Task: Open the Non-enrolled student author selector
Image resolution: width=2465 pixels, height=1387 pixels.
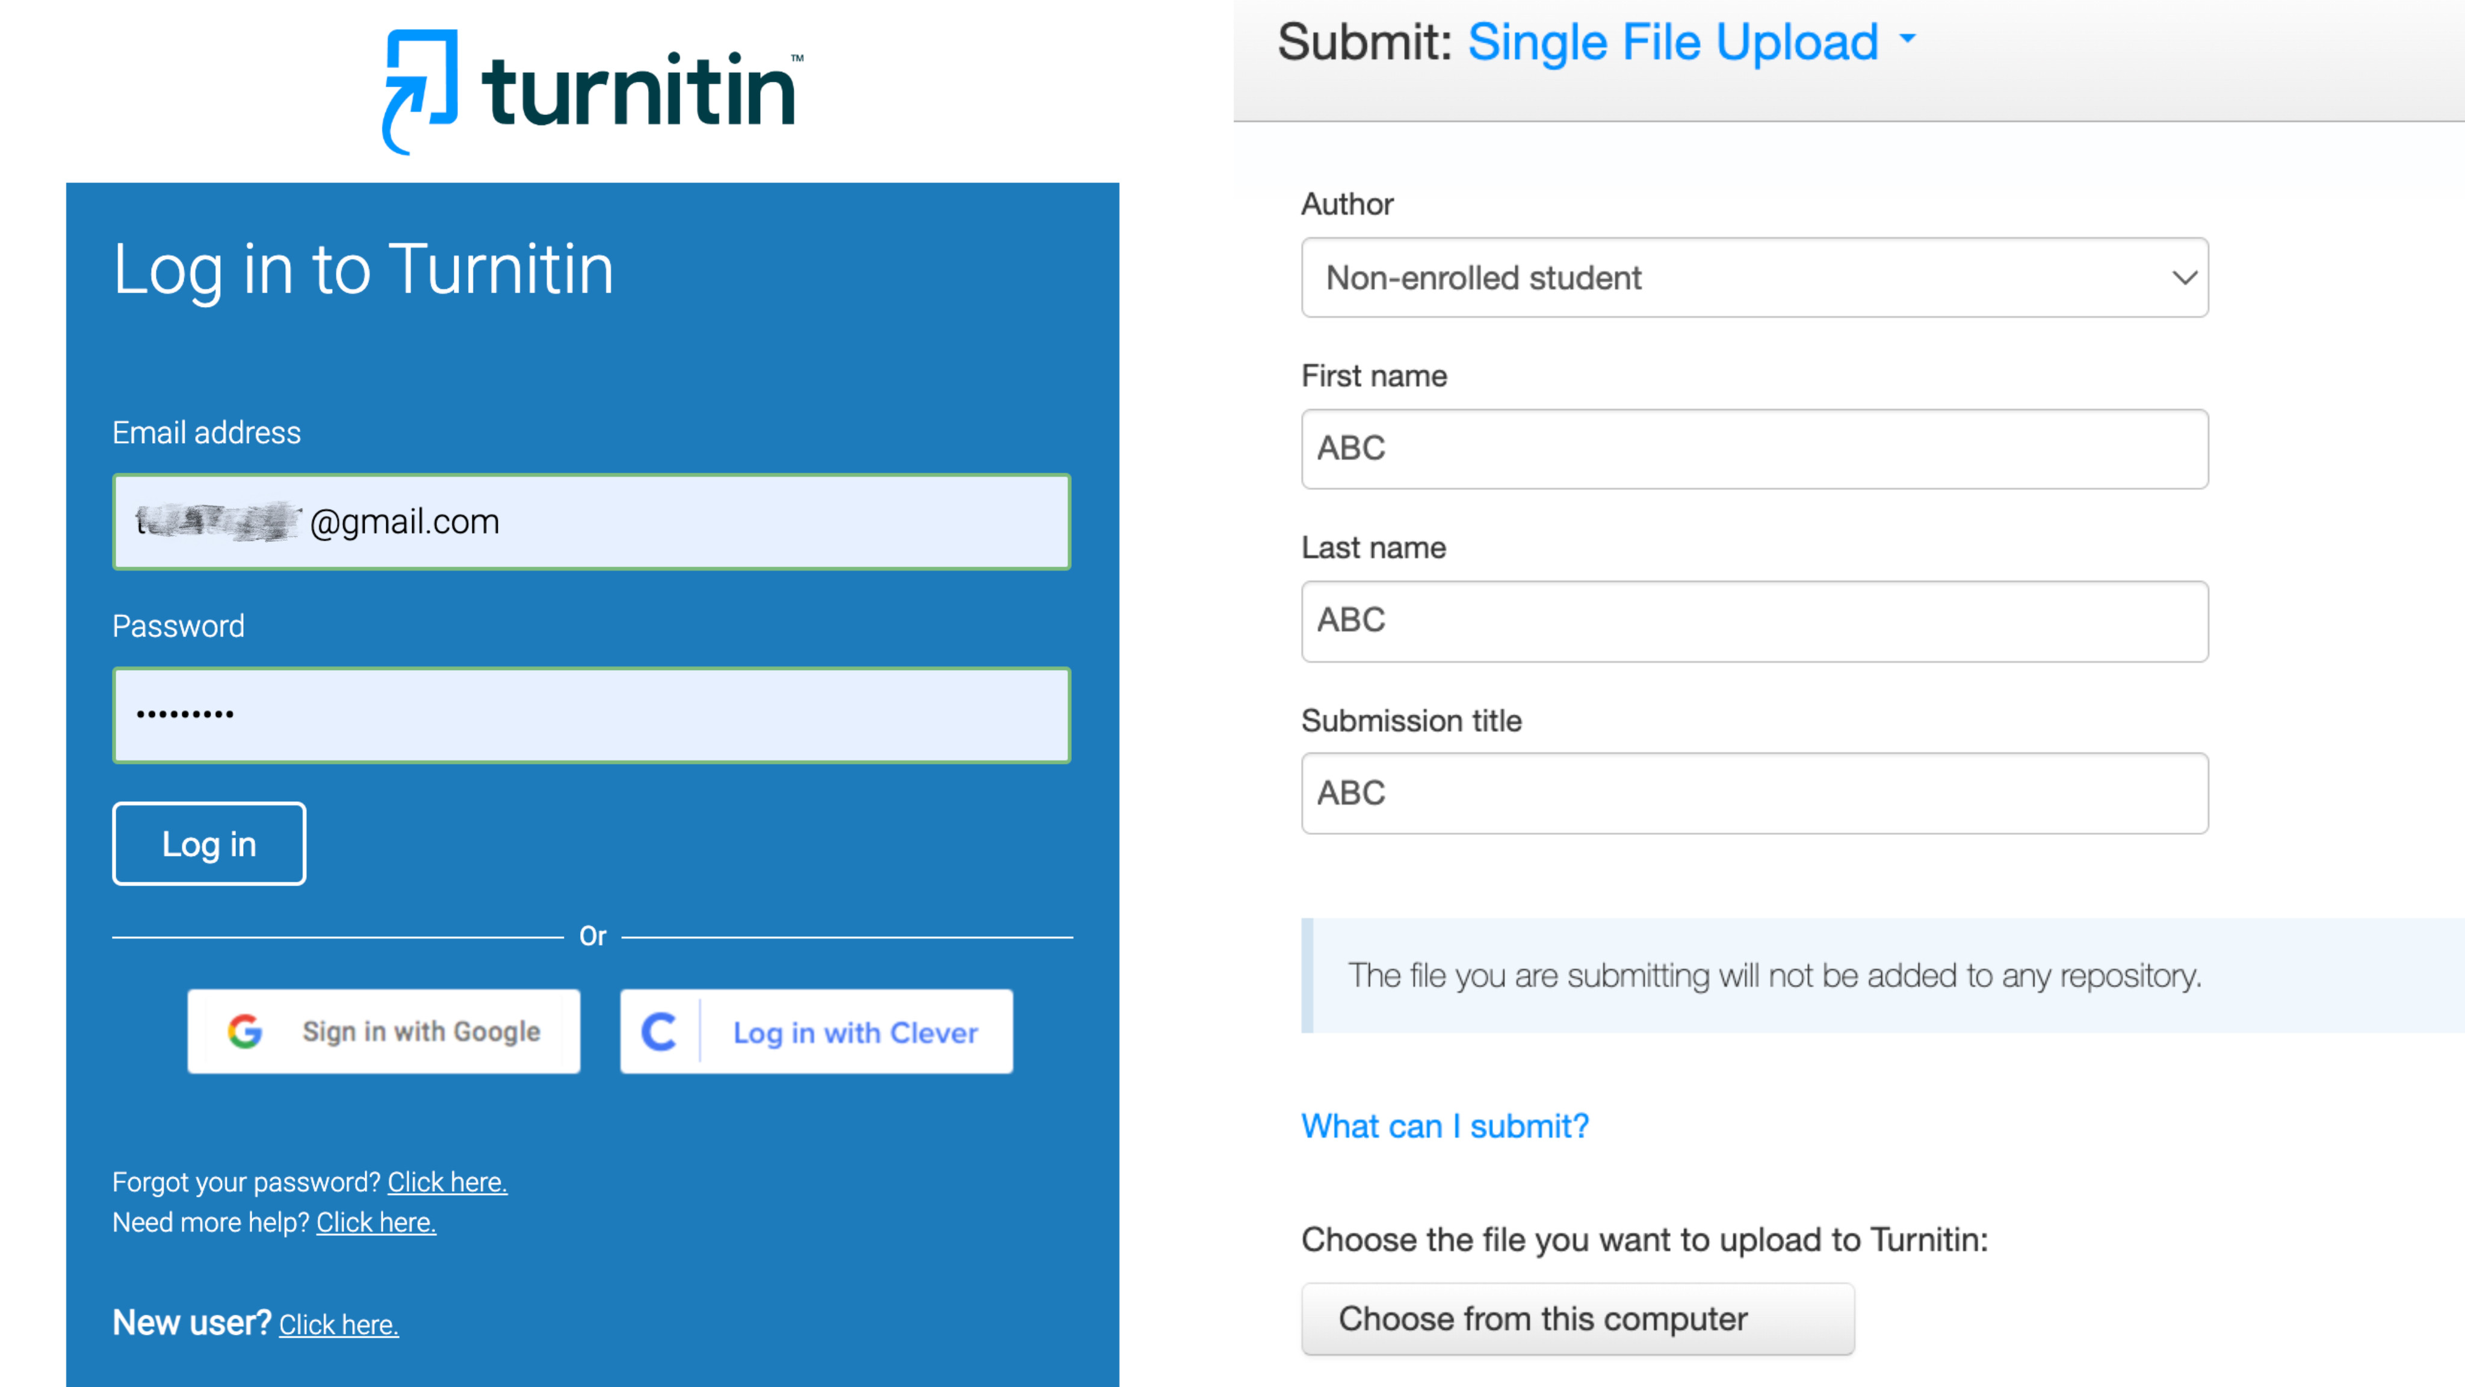Action: 1754,278
